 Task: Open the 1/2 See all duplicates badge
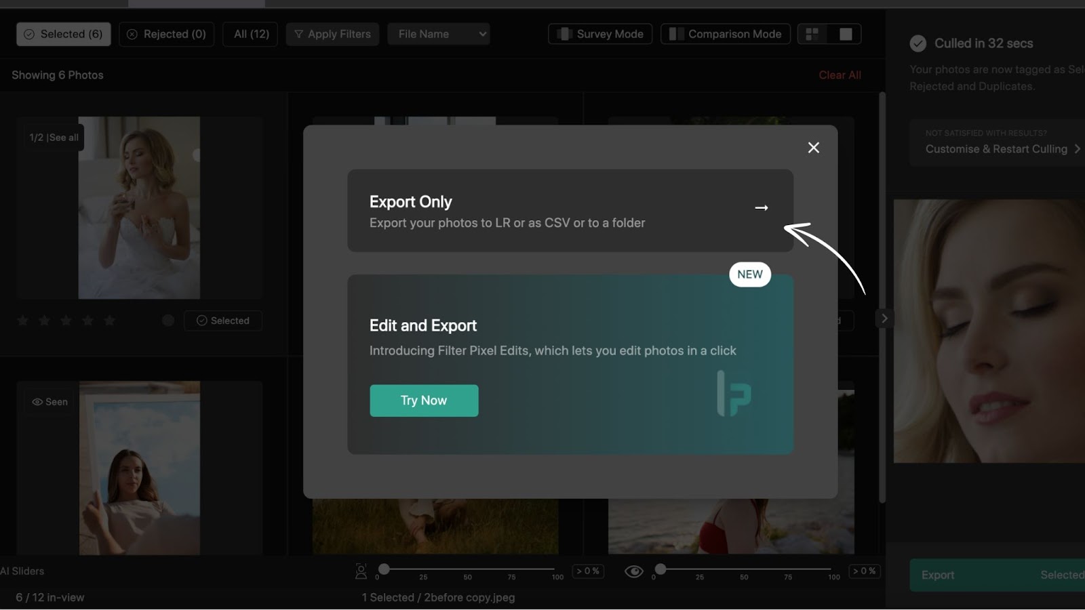pyautogui.click(x=54, y=138)
